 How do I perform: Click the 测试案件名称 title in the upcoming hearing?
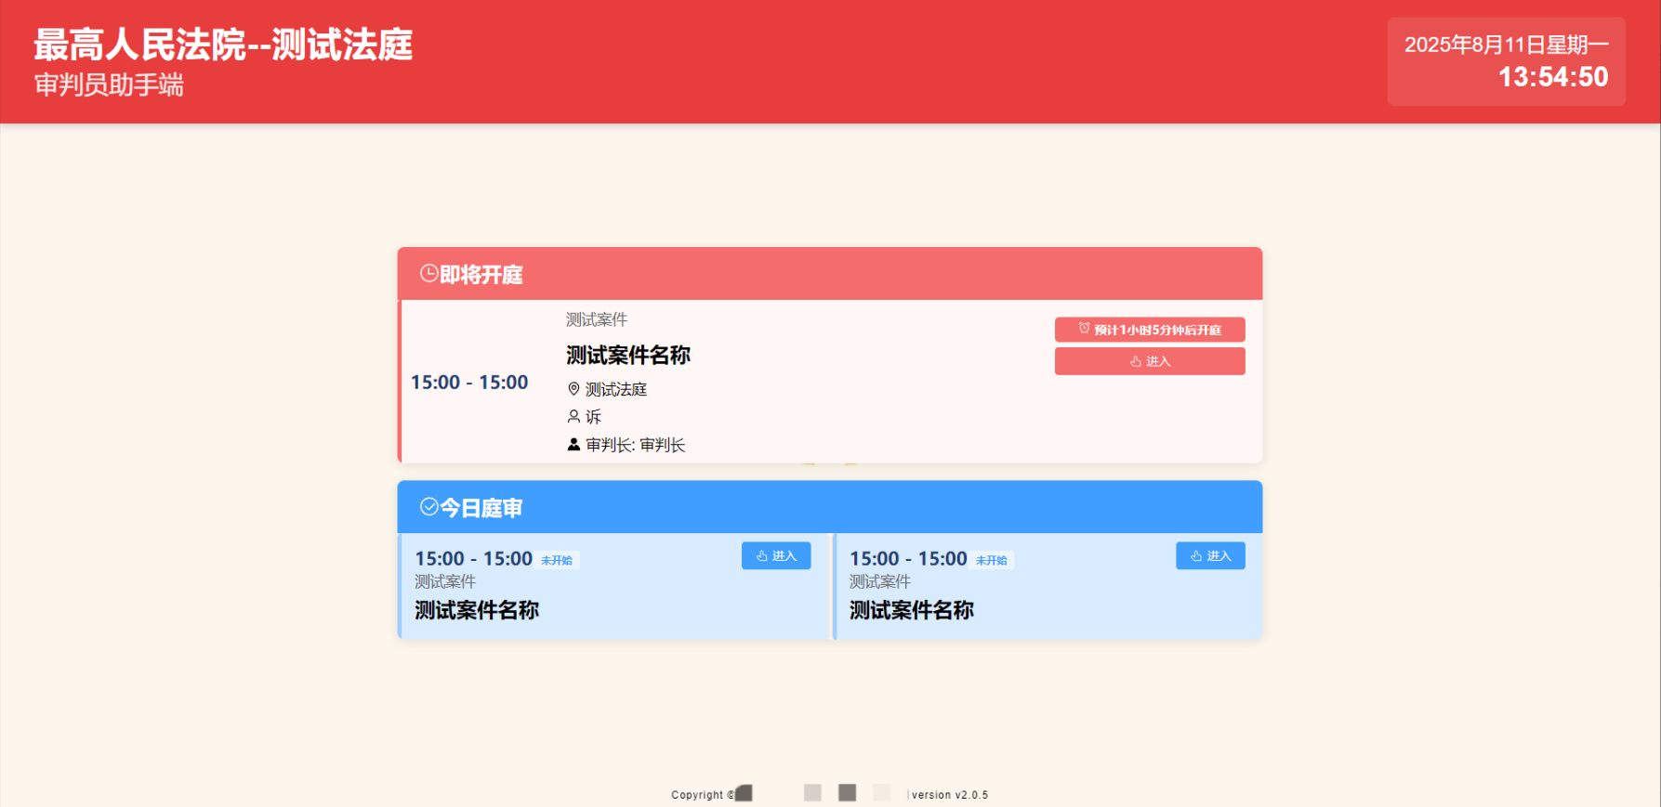coord(628,355)
